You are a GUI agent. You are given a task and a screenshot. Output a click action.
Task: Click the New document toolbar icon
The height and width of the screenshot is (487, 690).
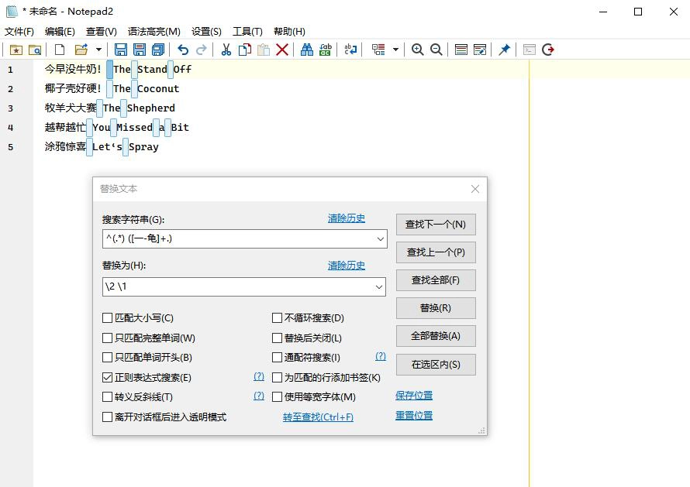coord(59,50)
